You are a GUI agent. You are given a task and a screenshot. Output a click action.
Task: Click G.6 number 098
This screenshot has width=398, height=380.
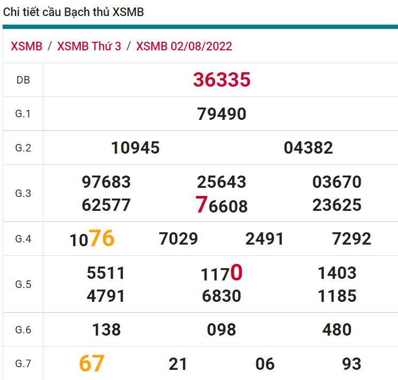221,330
